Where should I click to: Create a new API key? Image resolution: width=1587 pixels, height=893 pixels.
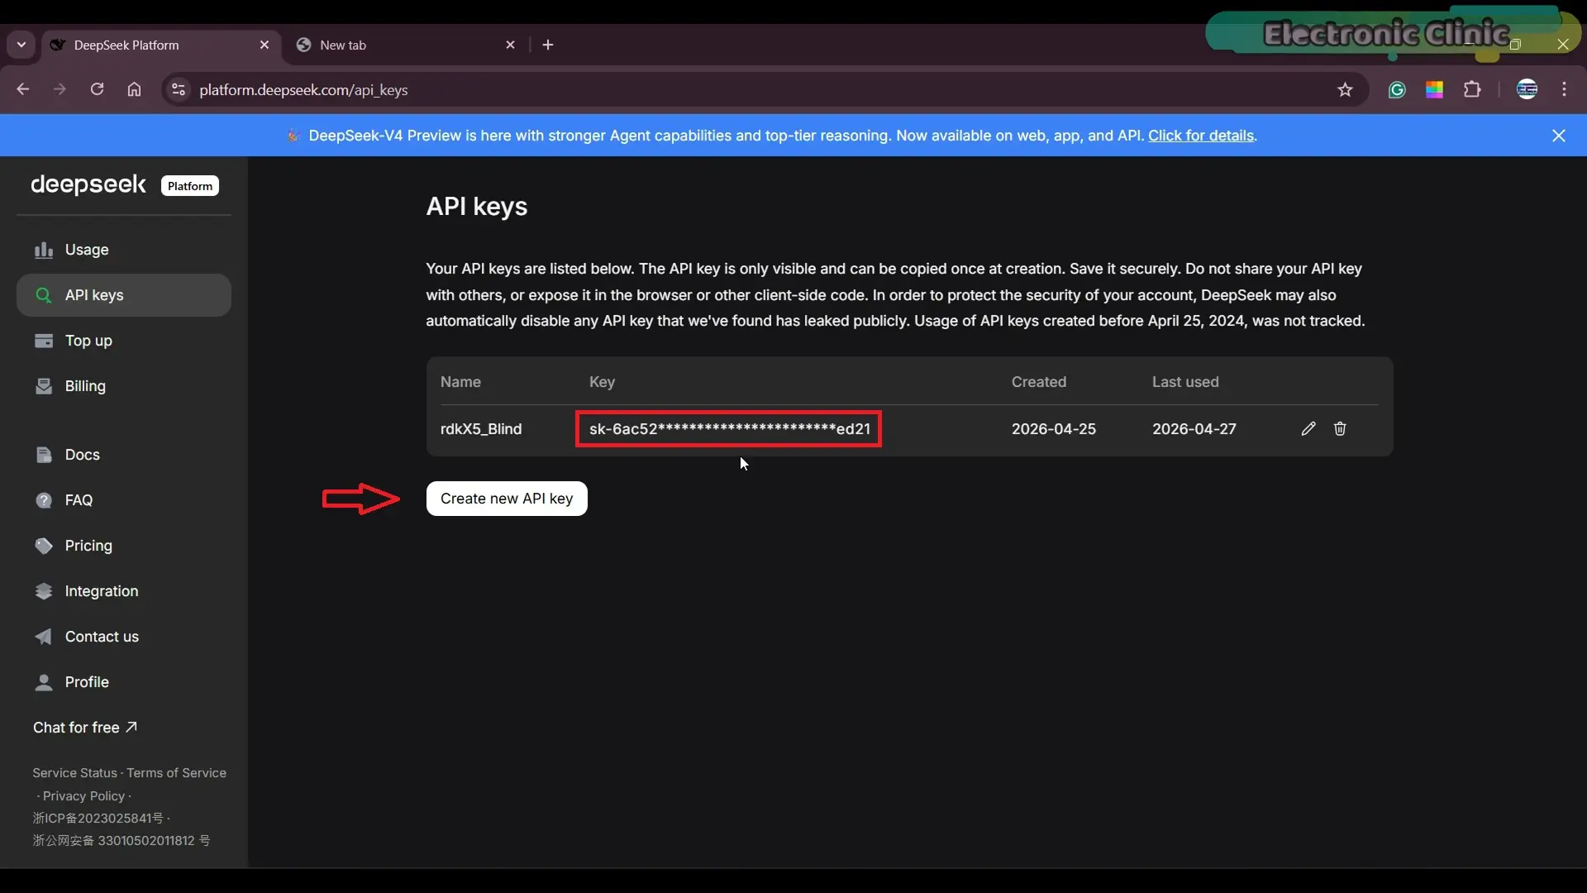tap(507, 499)
